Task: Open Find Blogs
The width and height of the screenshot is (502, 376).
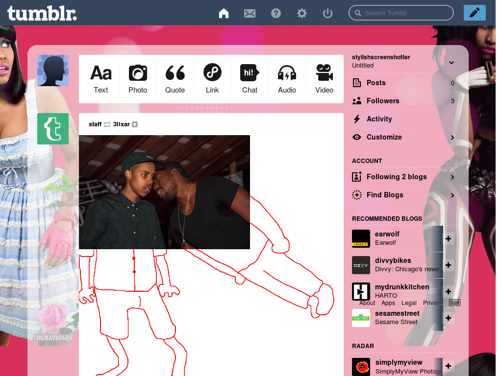Action: (403, 195)
